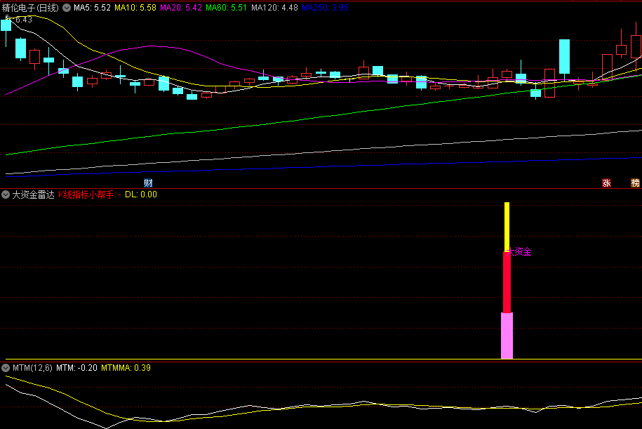This screenshot has height=429, width=642.
Task: Click the 6.43 high price label
Action: tap(23, 20)
